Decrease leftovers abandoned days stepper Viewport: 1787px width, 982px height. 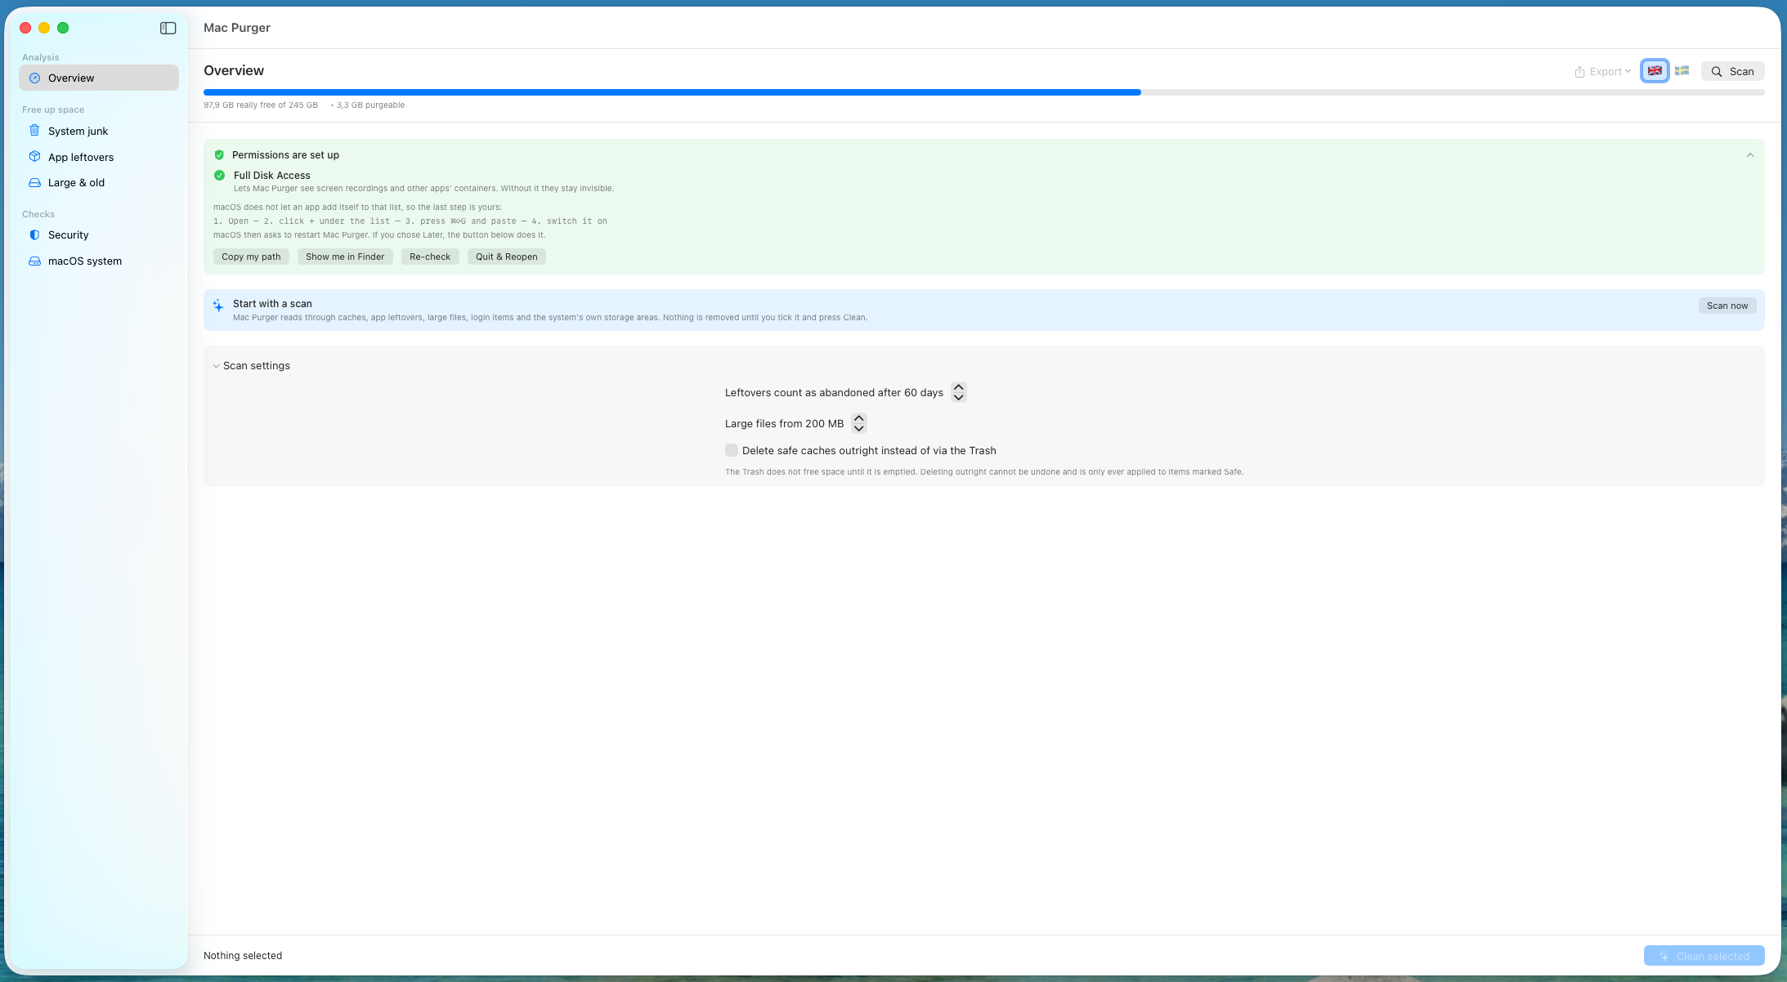click(959, 398)
